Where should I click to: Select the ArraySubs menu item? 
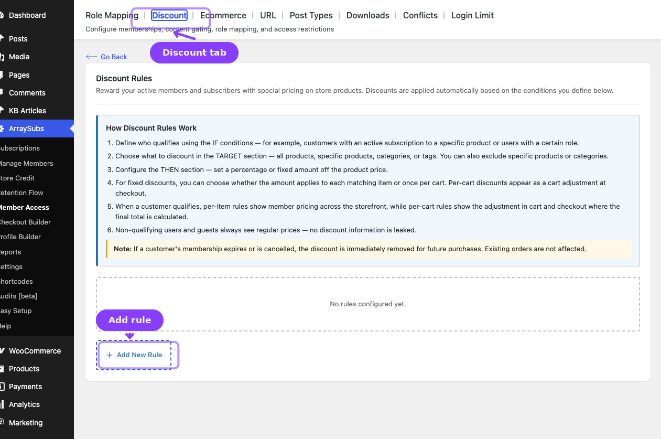coord(37,129)
